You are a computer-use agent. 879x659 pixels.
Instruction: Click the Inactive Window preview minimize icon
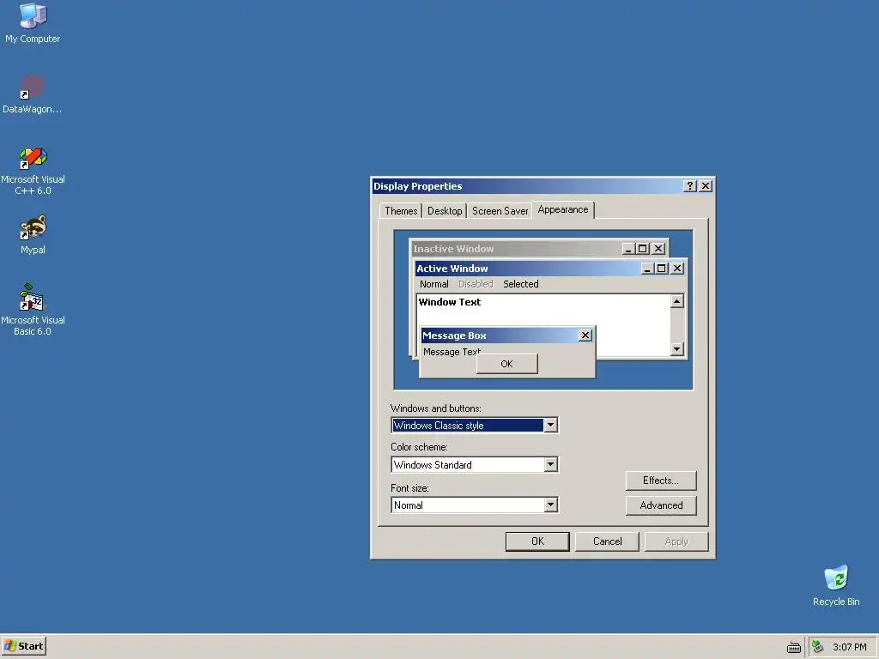628,248
